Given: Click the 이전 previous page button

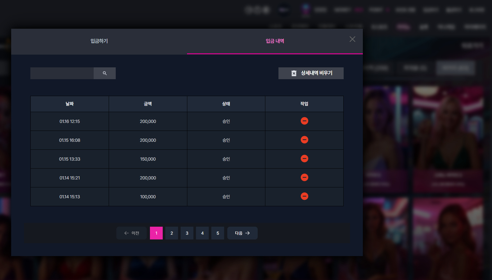Looking at the screenshot, I should (x=131, y=233).
